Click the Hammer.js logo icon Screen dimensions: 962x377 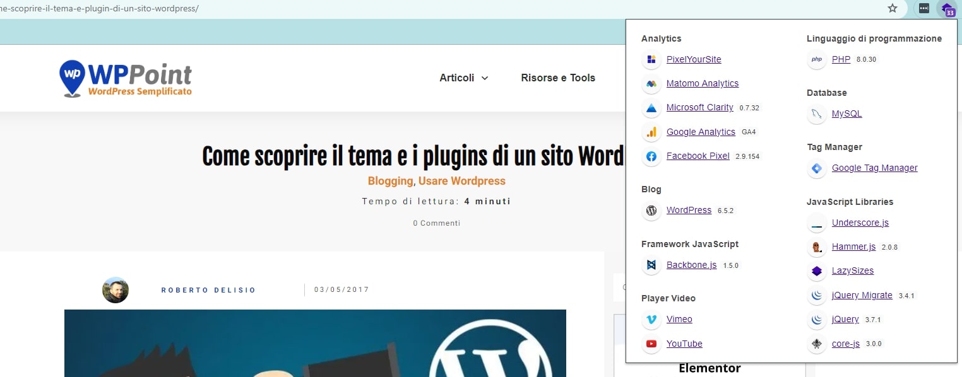coord(817,247)
